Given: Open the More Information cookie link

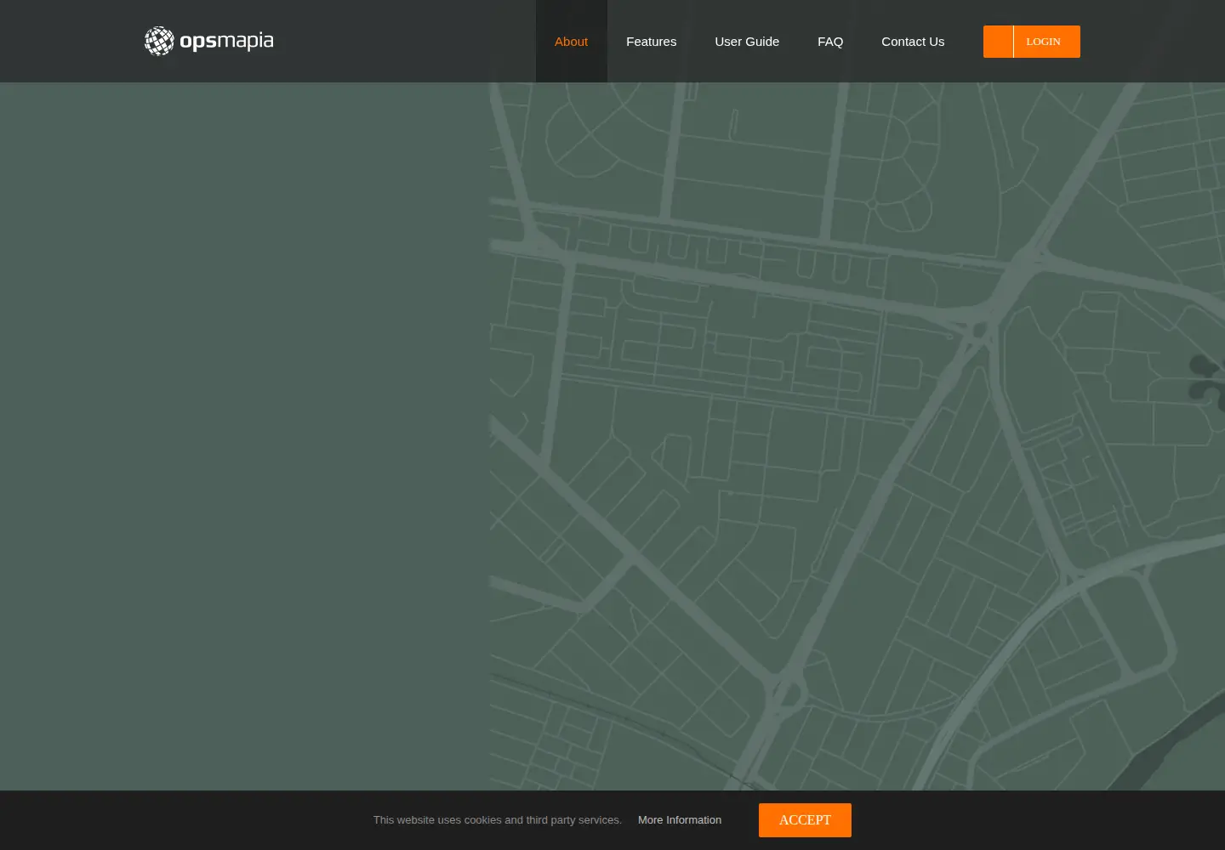Looking at the screenshot, I should pyautogui.click(x=680, y=820).
